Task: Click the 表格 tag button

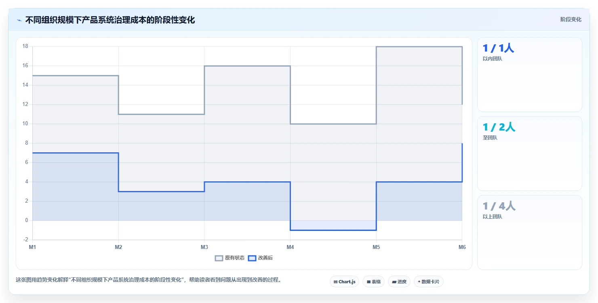Action: (x=373, y=282)
